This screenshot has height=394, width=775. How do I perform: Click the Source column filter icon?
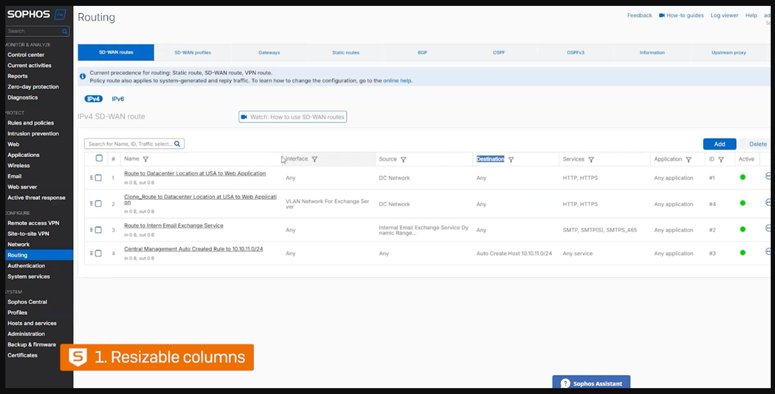coord(403,159)
